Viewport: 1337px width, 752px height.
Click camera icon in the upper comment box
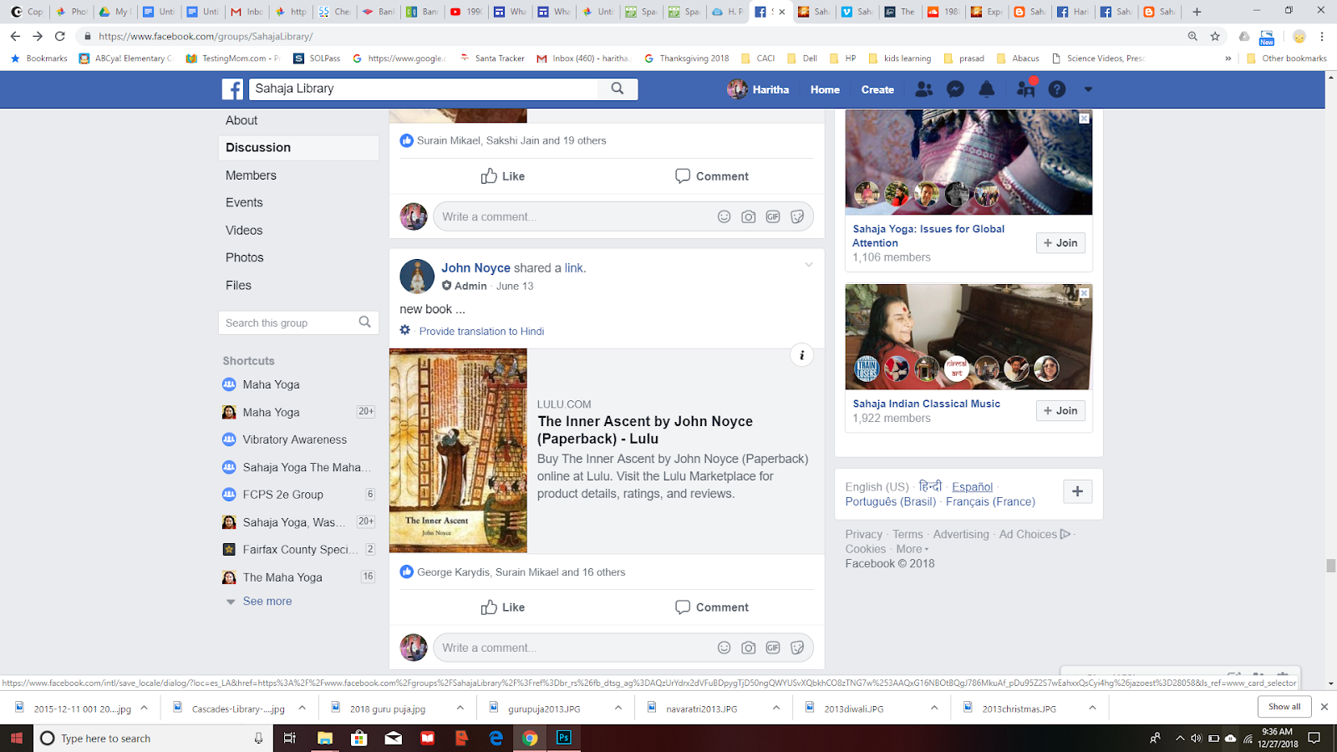coord(749,216)
